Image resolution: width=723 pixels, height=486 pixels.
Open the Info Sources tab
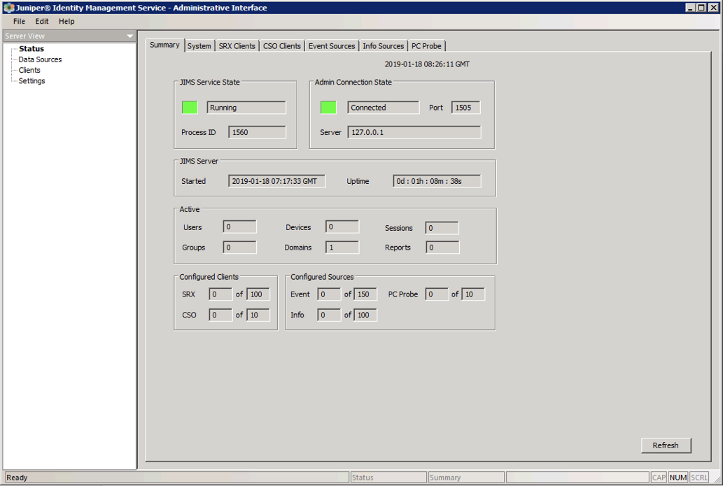pyautogui.click(x=383, y=46)
